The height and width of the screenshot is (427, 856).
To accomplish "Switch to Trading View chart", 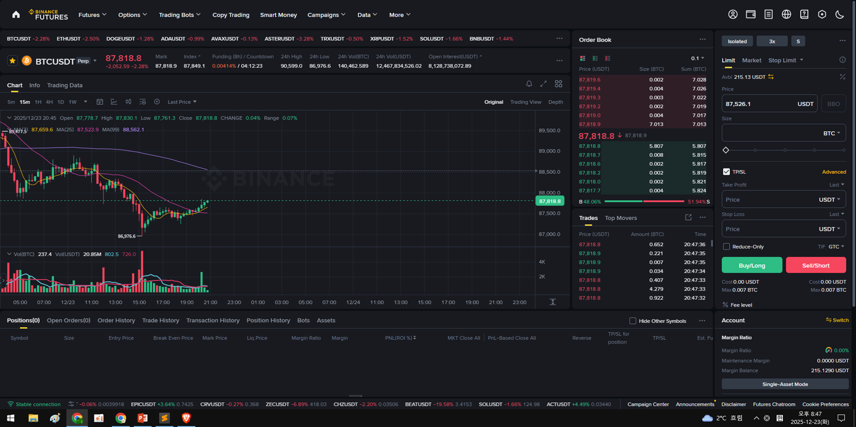I will click(525, 102).
